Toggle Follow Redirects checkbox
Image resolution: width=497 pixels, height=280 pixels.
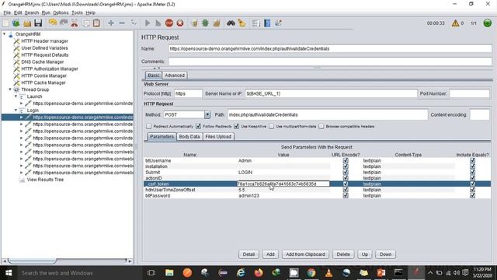click(199, 126)
